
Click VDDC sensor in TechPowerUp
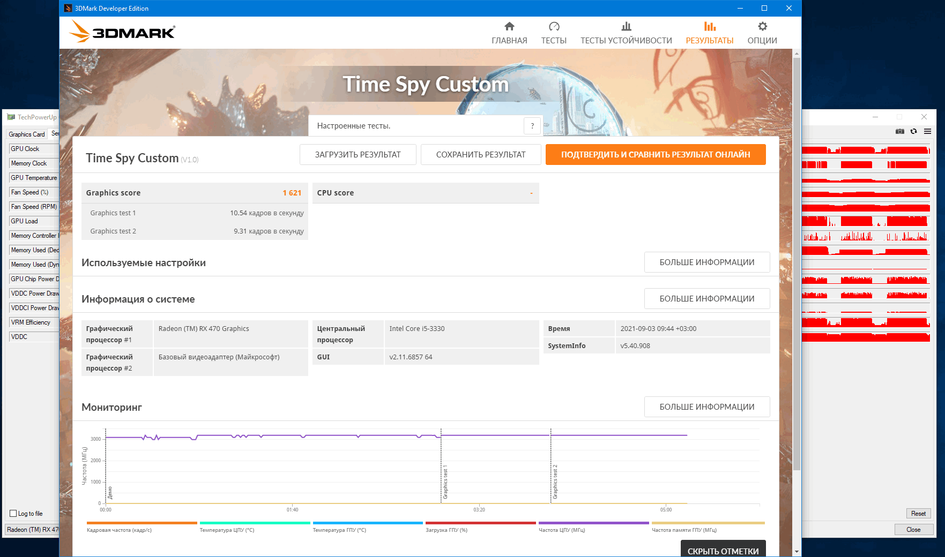(x=34, y=337)
